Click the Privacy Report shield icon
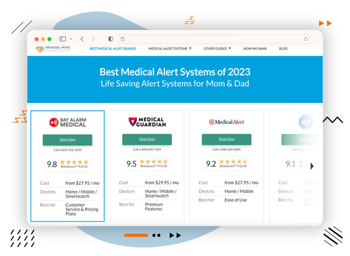 tap(110, 39)
